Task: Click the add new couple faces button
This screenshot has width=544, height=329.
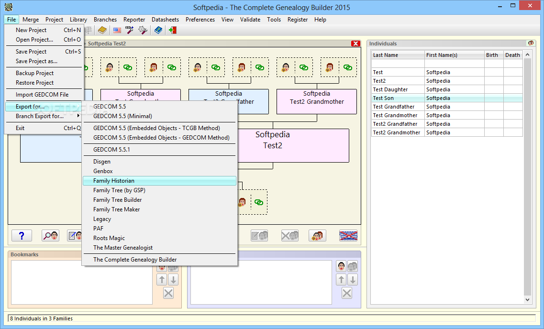Action: [x=317, y=236]
